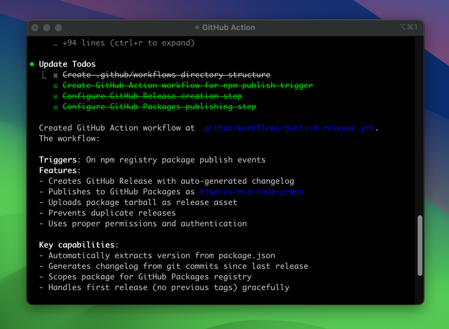Click the bold Key capabilities label
Image resolution: width=449 pixels, height=329 pixels.
pyautogui.click(x=76, y=245)
